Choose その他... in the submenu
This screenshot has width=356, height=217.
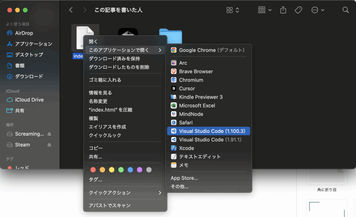tap(209, 186)
